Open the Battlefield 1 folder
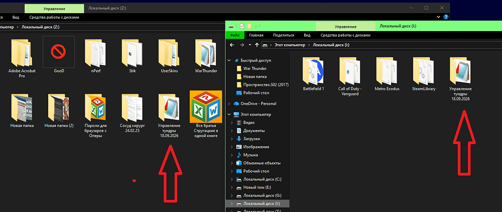502x212 pixels. click(313, 74)
